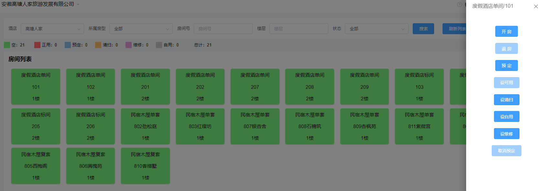Select room card 802劲松庭

point(145,126)
